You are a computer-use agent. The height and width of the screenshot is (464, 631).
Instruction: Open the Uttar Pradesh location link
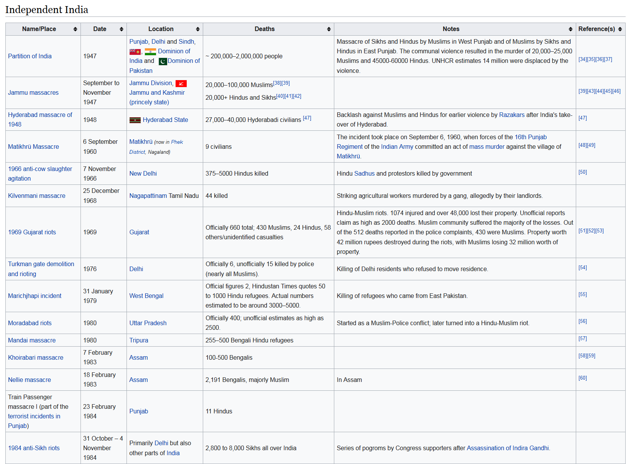(148, 323)
